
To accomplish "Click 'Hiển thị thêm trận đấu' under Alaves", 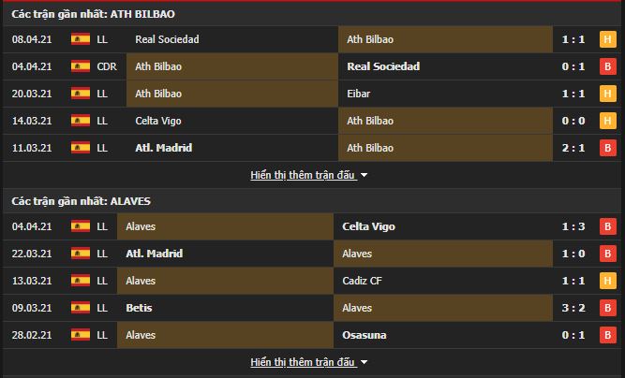I will click(x=304, y=362).
